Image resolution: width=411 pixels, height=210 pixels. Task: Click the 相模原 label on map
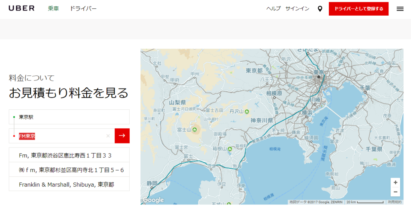(x=274, y=93)
